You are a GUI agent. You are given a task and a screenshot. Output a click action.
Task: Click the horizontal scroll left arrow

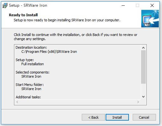[17, 102]
